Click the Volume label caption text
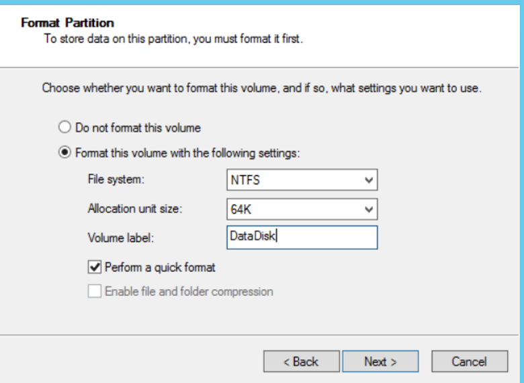524x383 pixels. coord(121,238)
